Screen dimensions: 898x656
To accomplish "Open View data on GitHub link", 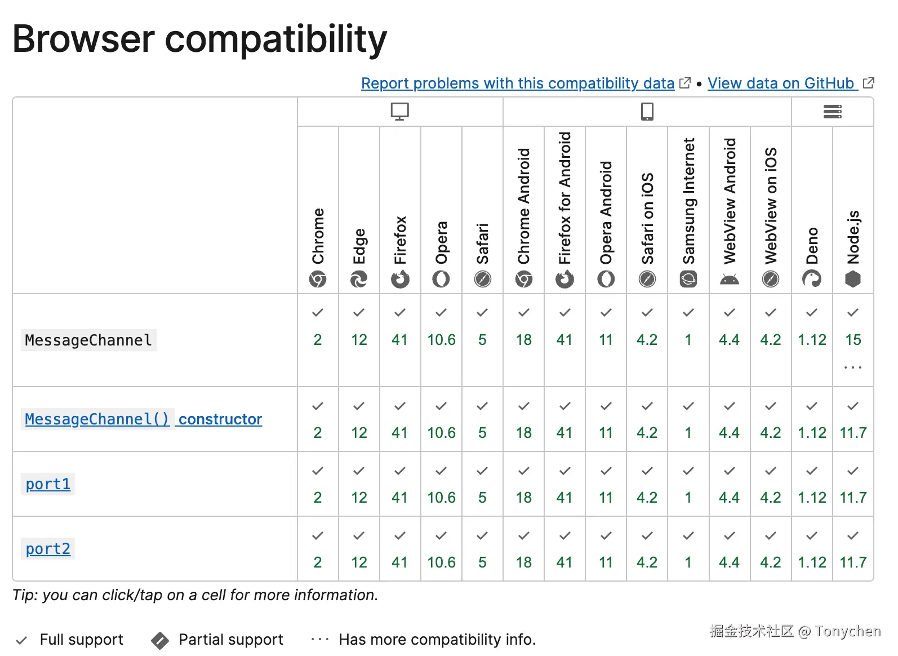I will point(781,83).
